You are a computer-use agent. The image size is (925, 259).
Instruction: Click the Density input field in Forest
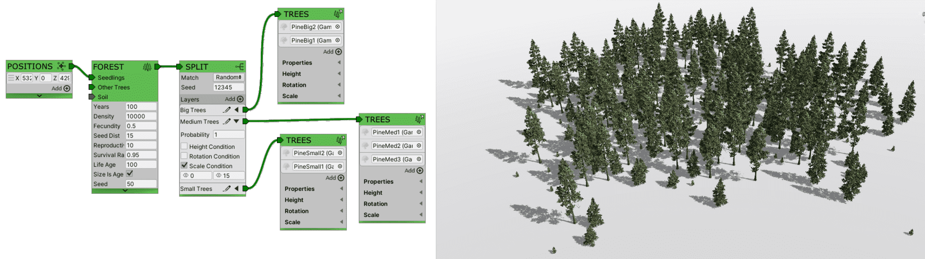(x=141, y=116)
